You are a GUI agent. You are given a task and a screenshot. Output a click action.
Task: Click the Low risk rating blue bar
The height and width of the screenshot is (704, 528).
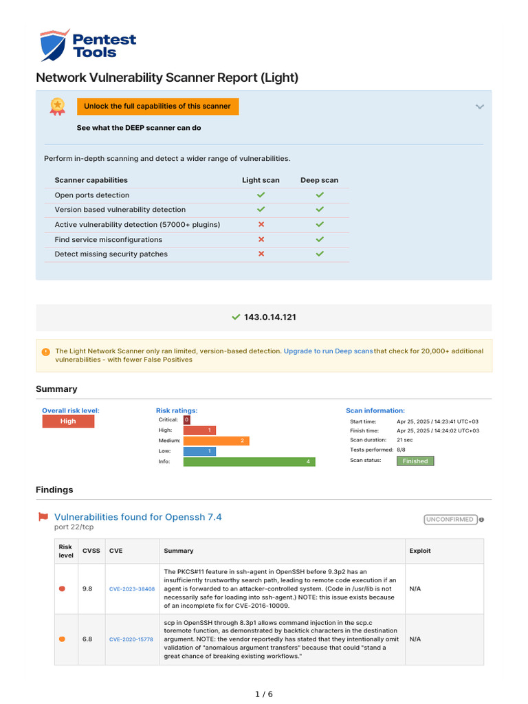point(199,451)
